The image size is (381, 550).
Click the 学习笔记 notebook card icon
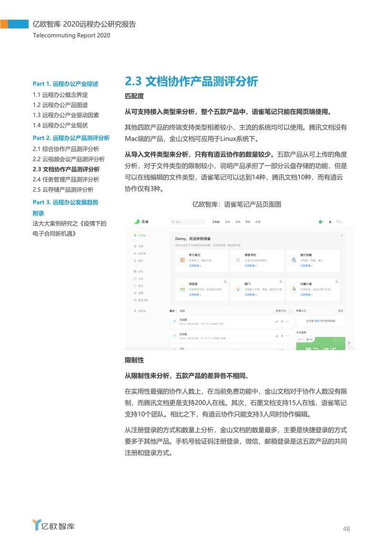(x=182, y=260)
